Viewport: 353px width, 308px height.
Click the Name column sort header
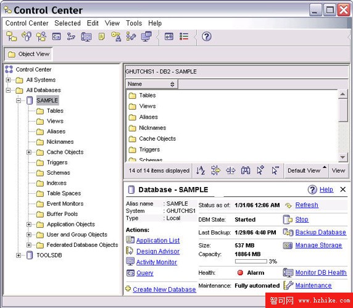point(152,84)
